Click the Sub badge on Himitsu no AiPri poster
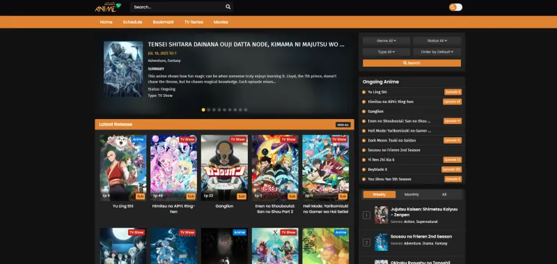Viewport: 557px width, 264px height. coord(191,196)
